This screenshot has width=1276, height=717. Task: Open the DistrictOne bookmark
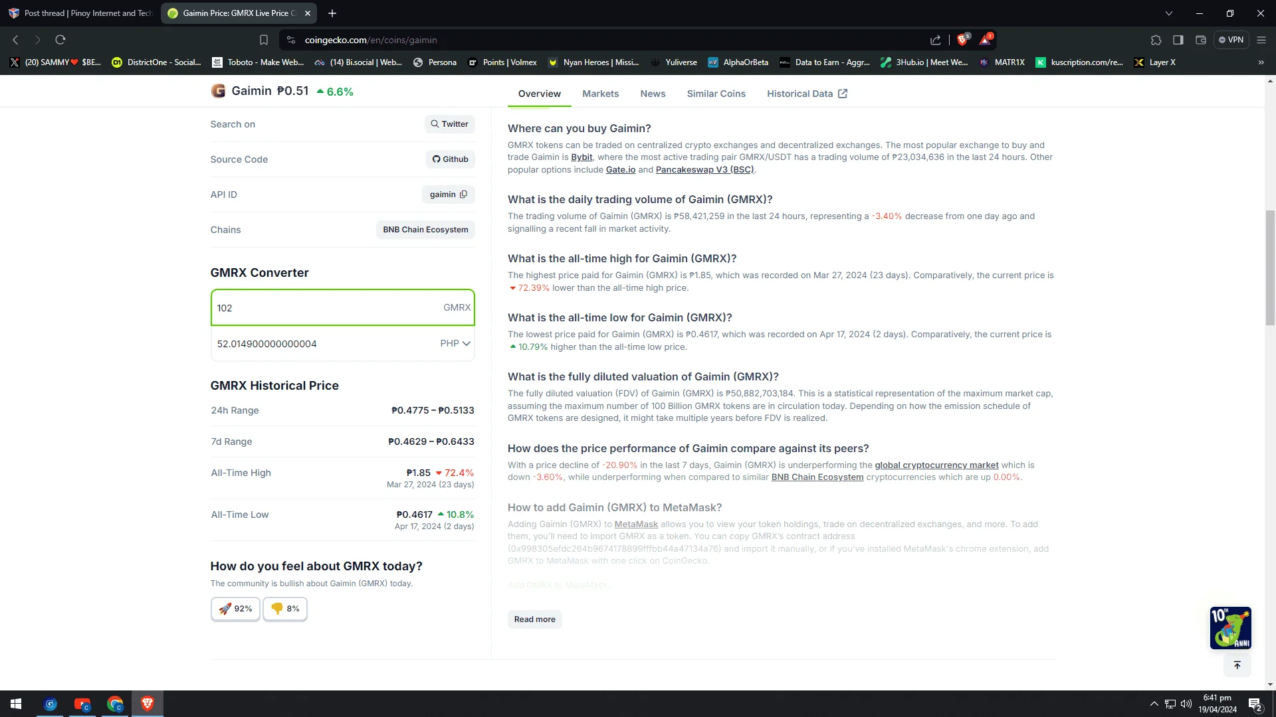156,62
